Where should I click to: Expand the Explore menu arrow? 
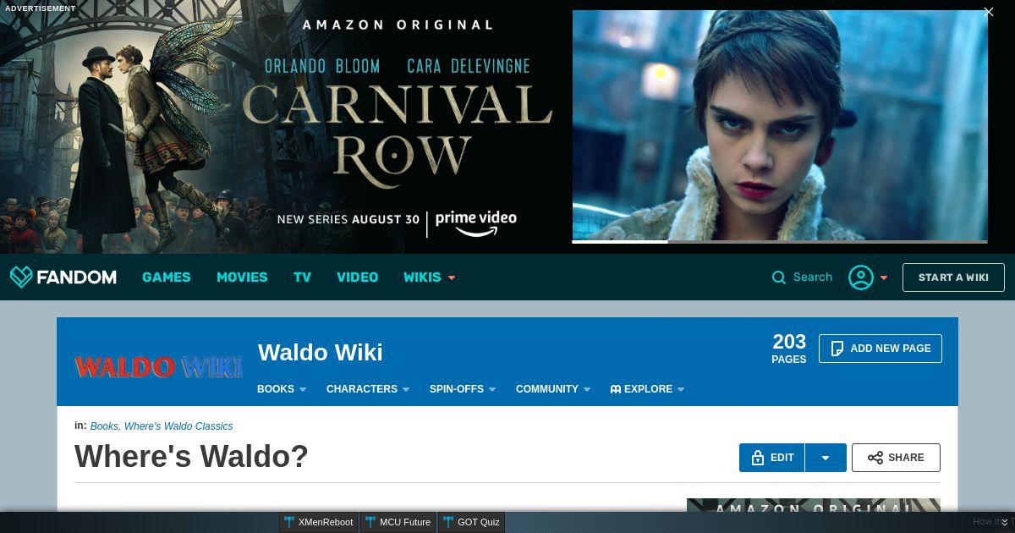[681, 390]
